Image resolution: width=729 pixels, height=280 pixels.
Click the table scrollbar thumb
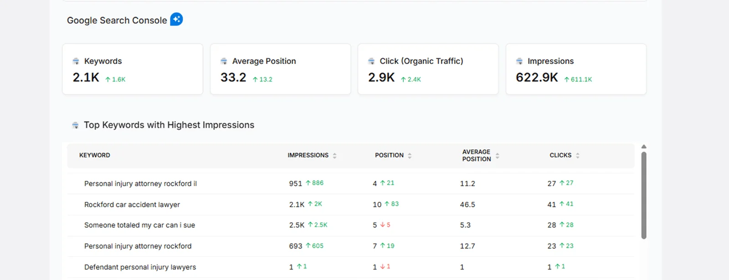pos(644,195)
